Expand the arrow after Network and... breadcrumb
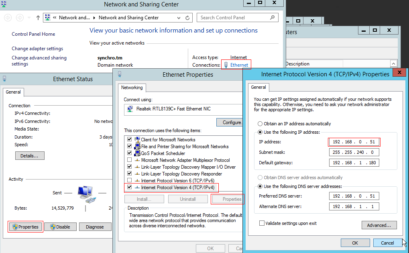The width and height of the screenshot is (409, 253). click(x=94, y=18)
